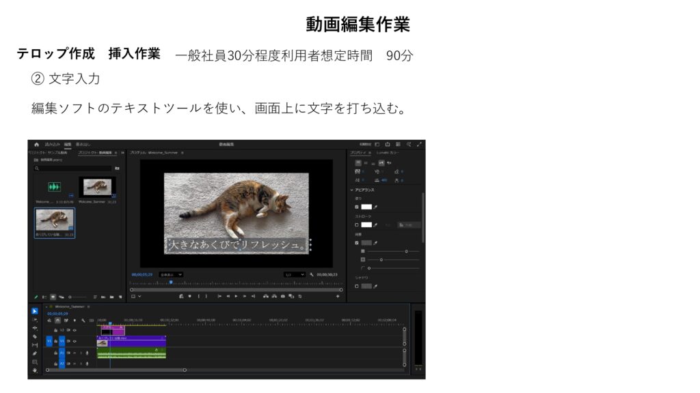Switch to the 読み込み workspace tab
The height and width of the screenshot is (393, 700).
click(52, 145)
